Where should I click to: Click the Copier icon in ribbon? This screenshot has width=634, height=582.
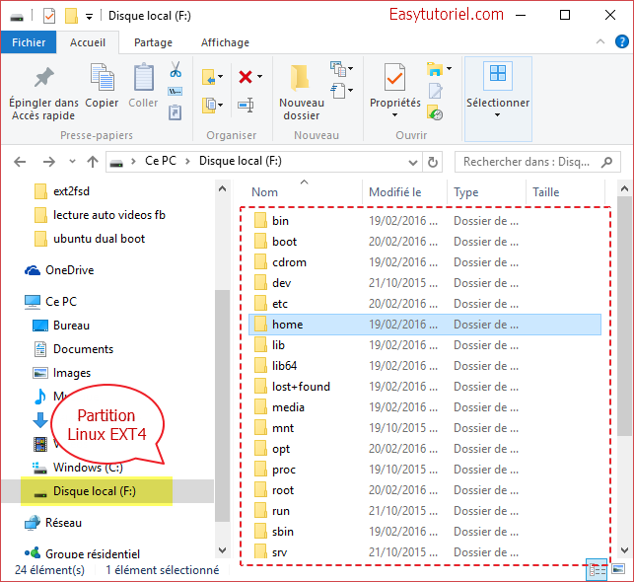pyautogui.click(x=102, y=79)
